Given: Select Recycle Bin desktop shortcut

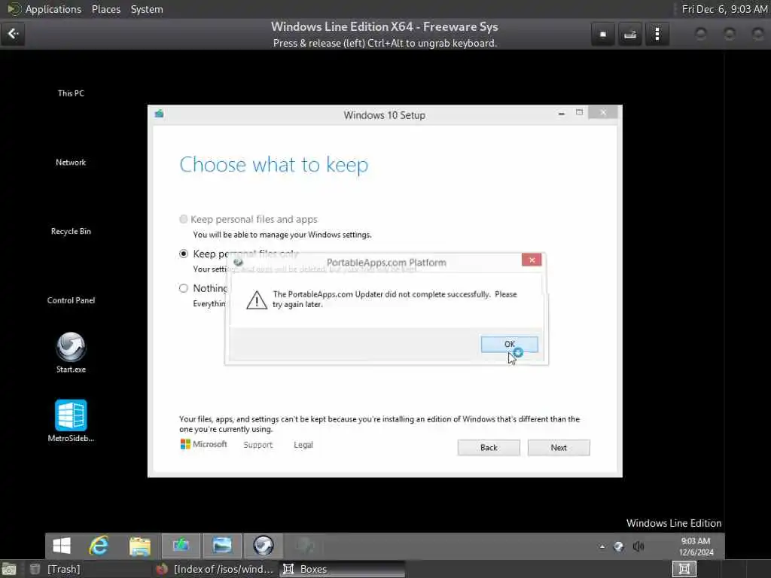Looking at the screenshot, I should coord(71,232).
